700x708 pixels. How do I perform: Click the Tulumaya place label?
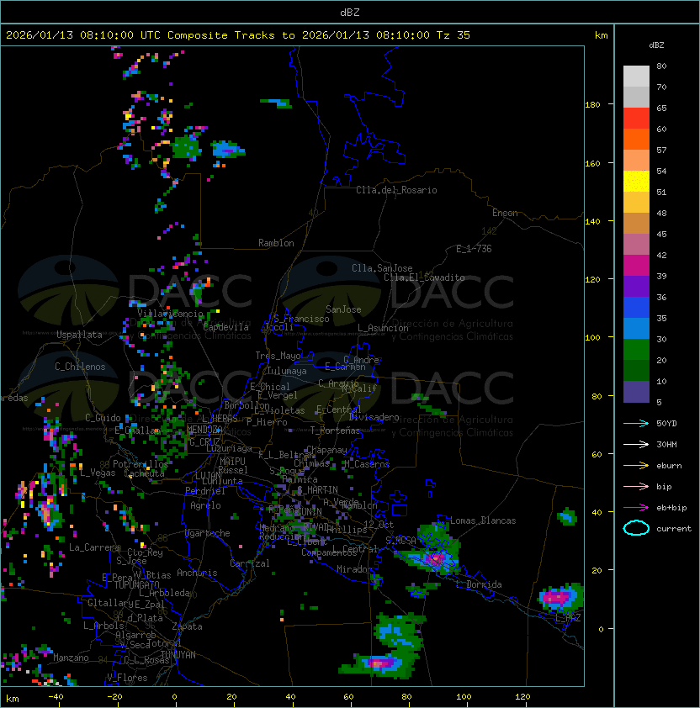(x=287, y=371)
